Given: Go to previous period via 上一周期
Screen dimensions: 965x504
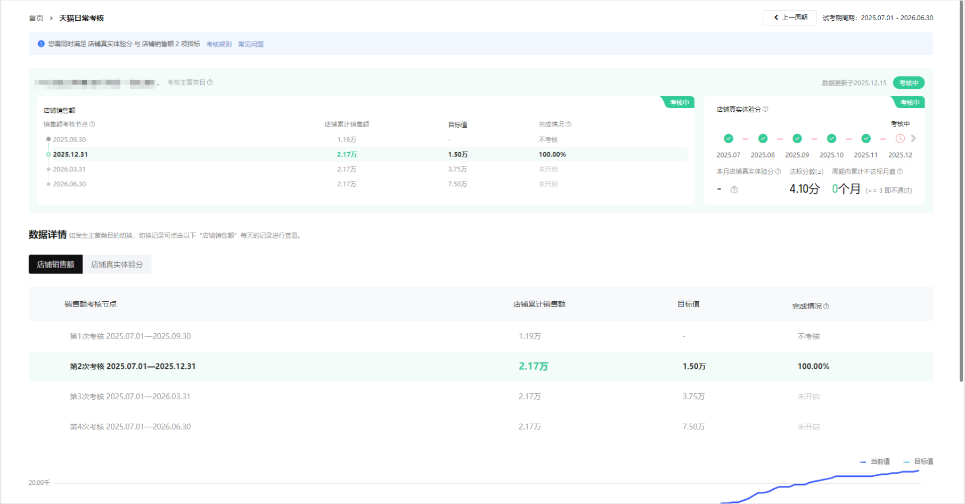Looking at the screenshot, I should [790, 18].
